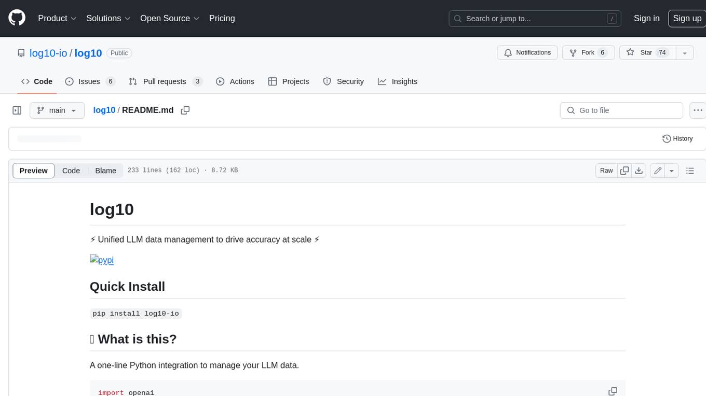Click the "pip install log10-io" code text

click(135, 313)
